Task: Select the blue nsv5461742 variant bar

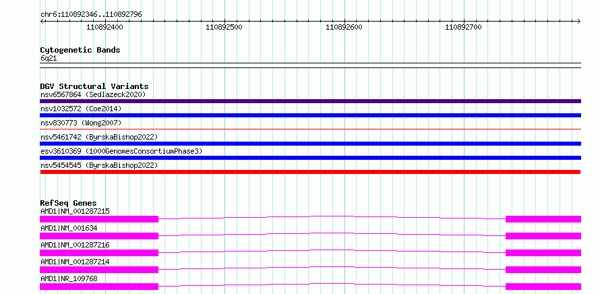Action: coord(310,144)
